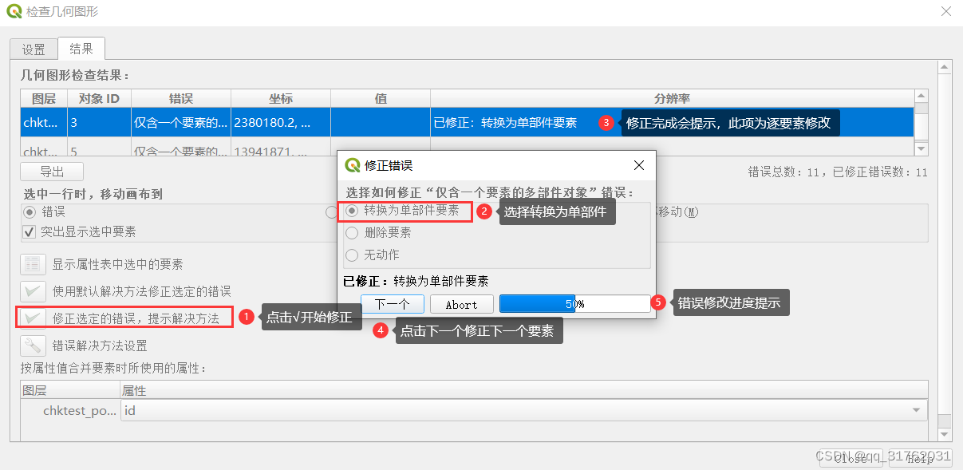963x470 pixels.
Task: Click the results table scroll down arrow
Action: (921, 149)
